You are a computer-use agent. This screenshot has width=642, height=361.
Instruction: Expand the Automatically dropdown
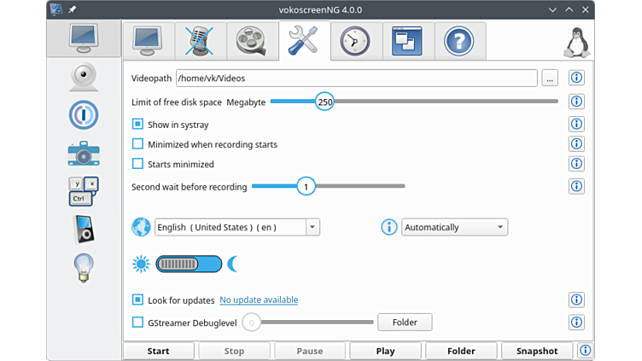click(x=454, y=227)
